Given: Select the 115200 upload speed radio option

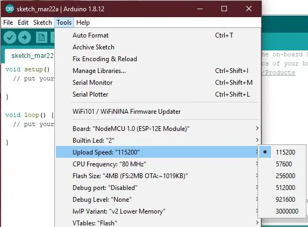Looking at the screenshot, I should (282, 152).
